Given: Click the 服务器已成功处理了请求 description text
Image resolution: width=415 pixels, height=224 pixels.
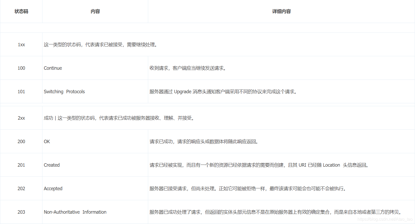Looking at the screenshot, I should coord(276,212).
